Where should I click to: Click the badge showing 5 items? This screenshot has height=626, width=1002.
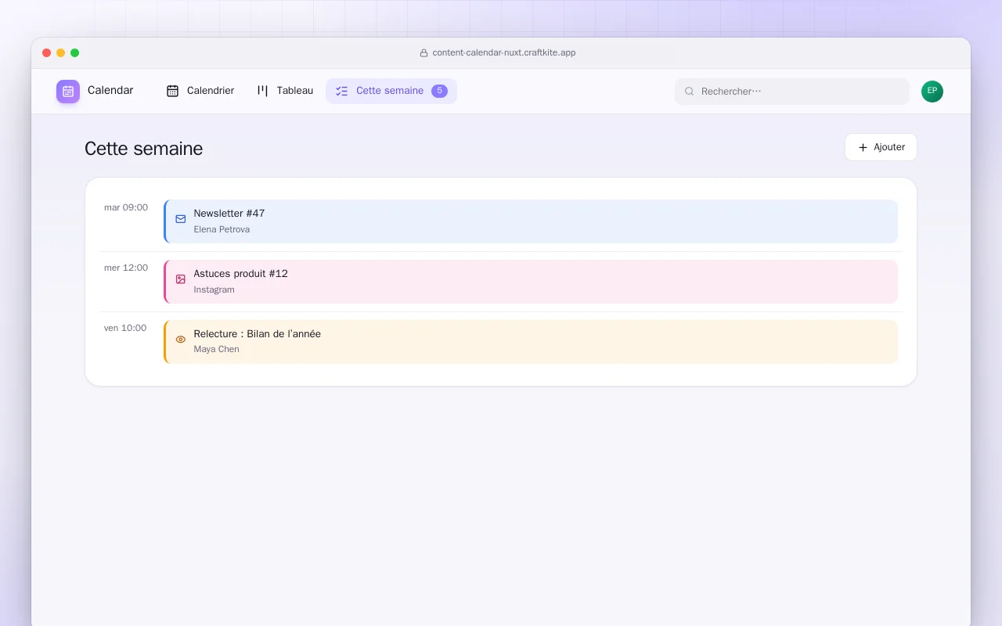tap(439, 91)
